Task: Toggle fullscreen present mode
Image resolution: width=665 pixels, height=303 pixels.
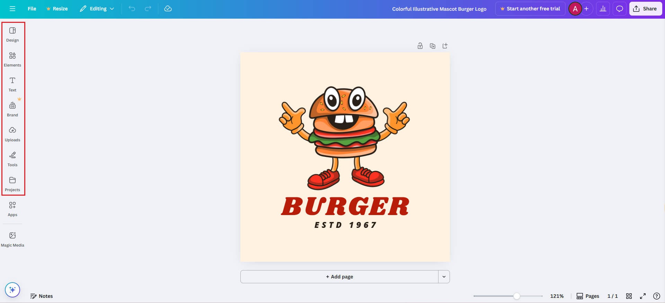Action: [643, 296]
